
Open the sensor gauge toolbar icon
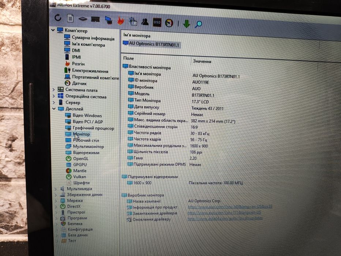(x=169, y=23)
